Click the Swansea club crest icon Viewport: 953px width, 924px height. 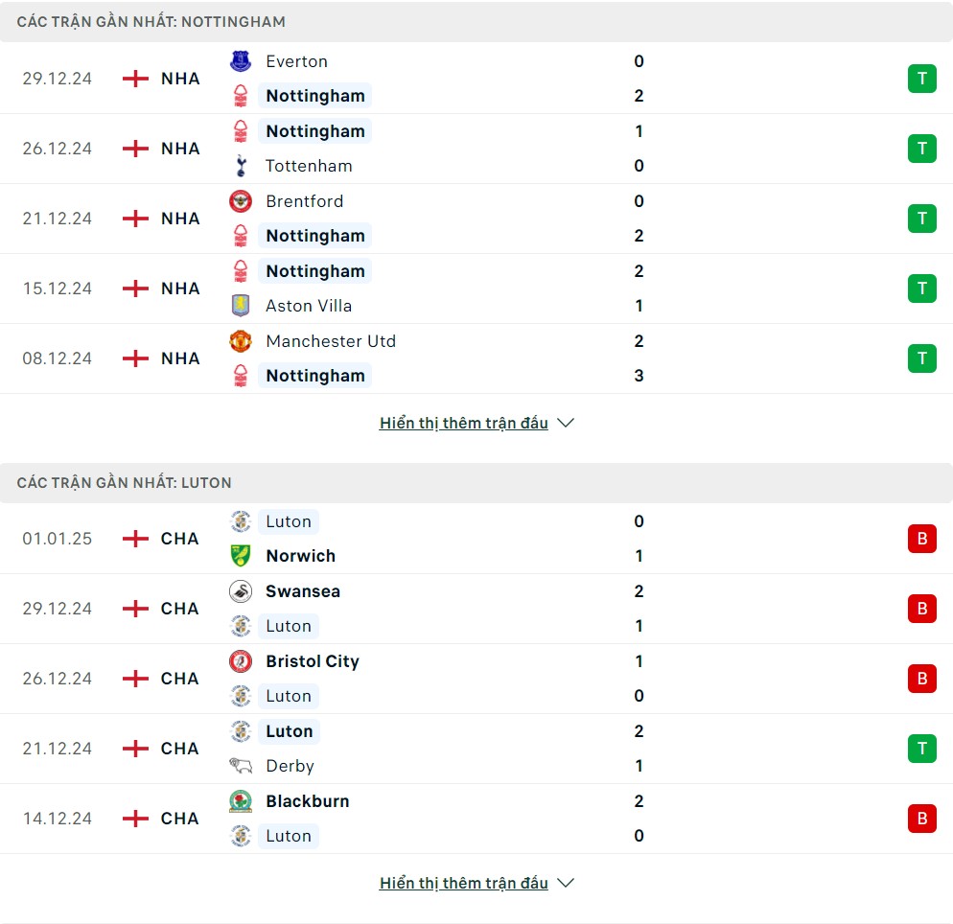pos(241,591)
